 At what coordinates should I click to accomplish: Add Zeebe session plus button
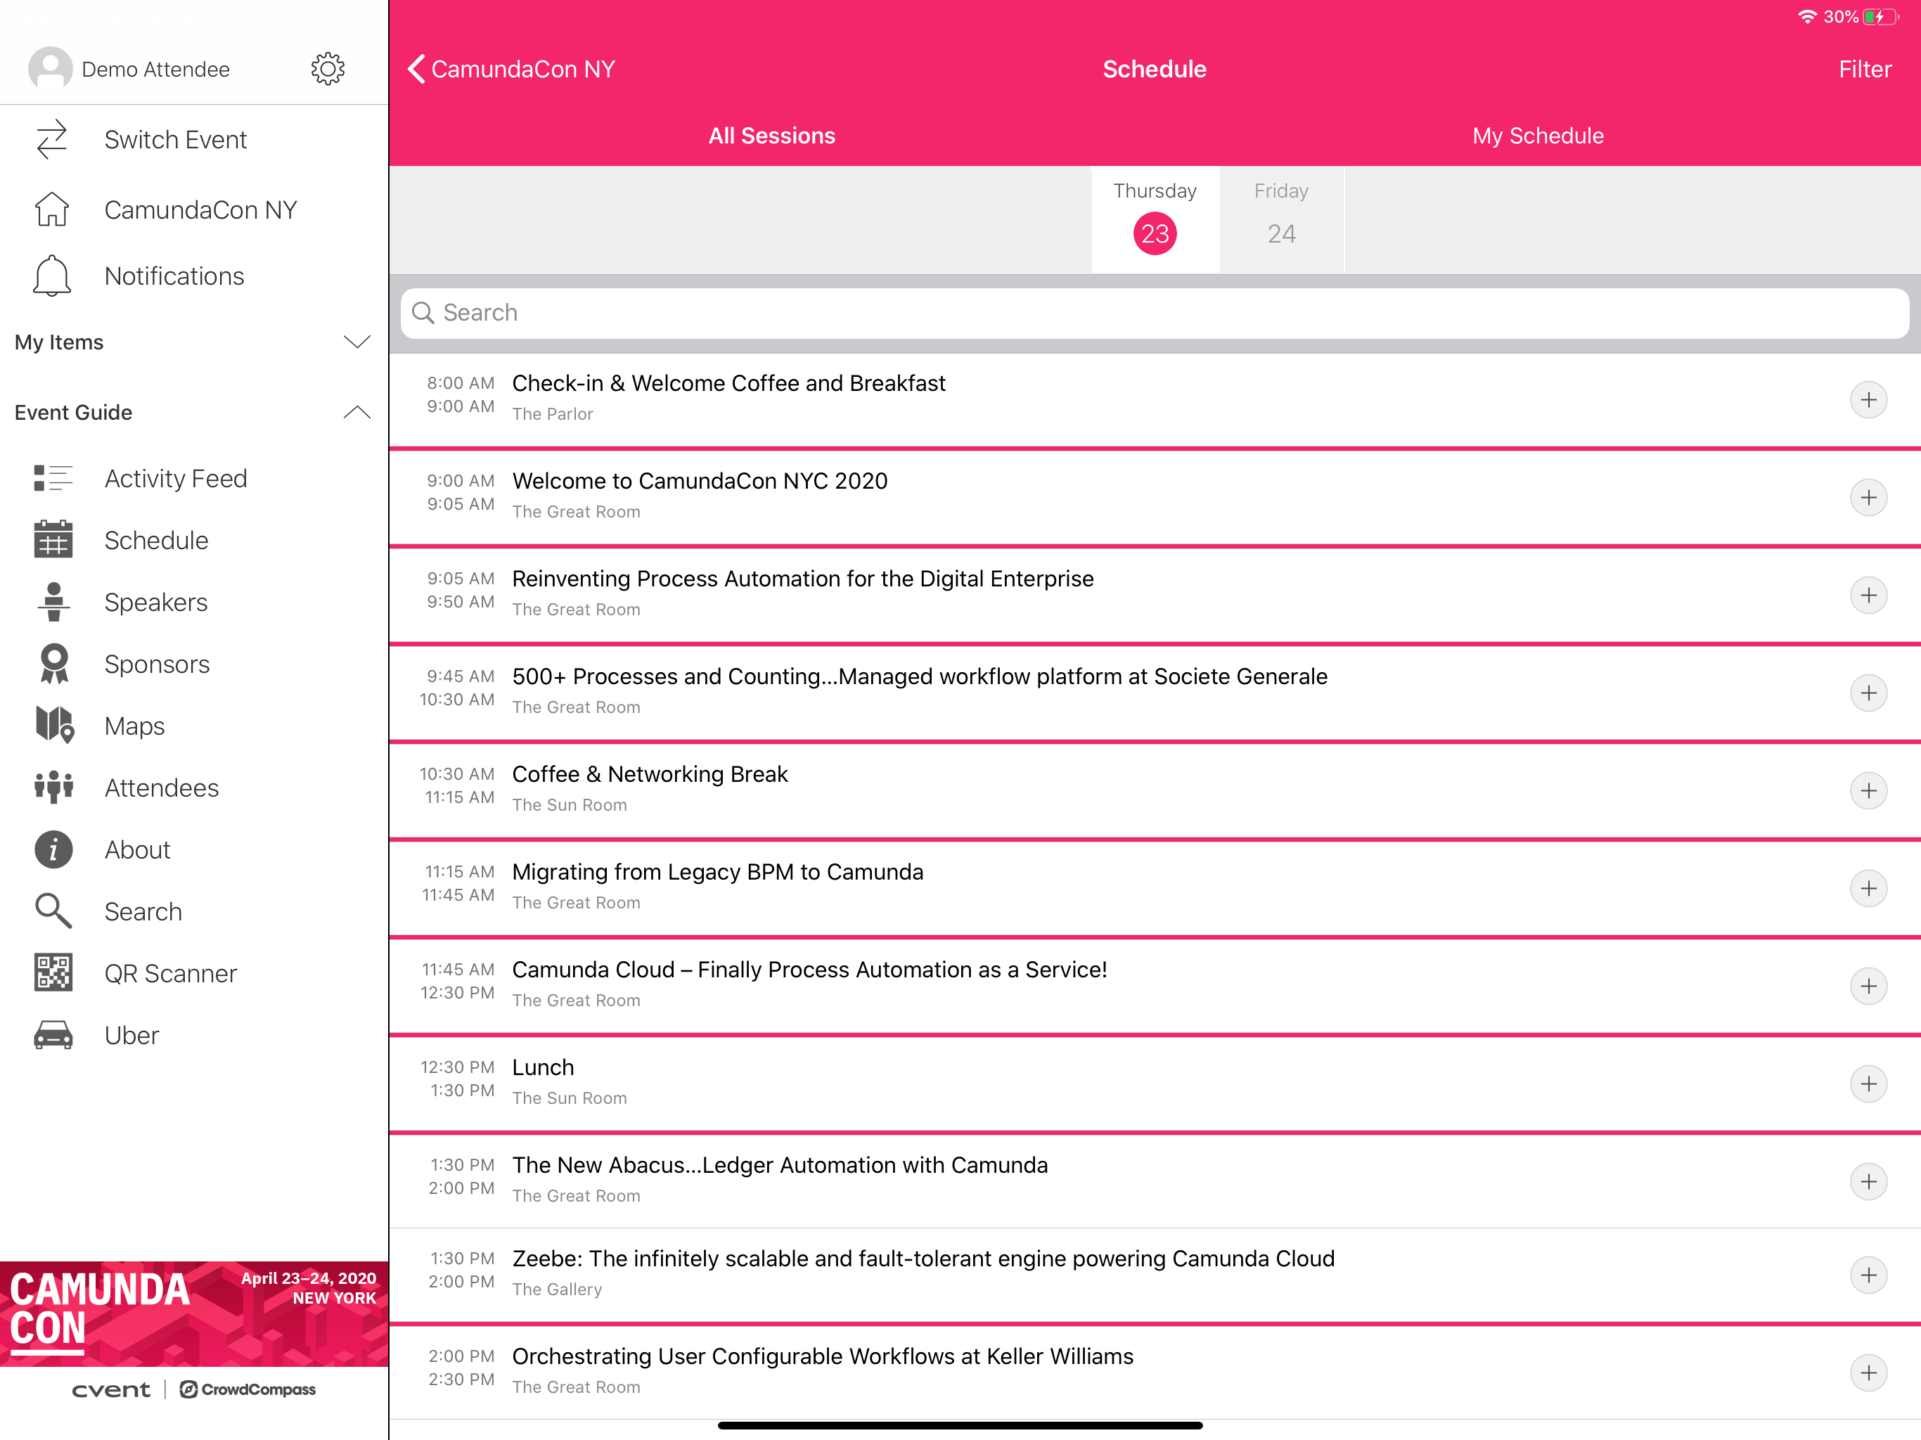click(x=1868, y=1275)
